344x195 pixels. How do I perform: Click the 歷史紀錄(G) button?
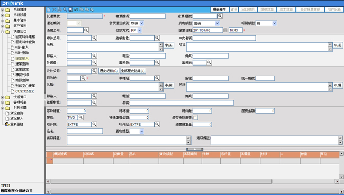tap(109, 71)
